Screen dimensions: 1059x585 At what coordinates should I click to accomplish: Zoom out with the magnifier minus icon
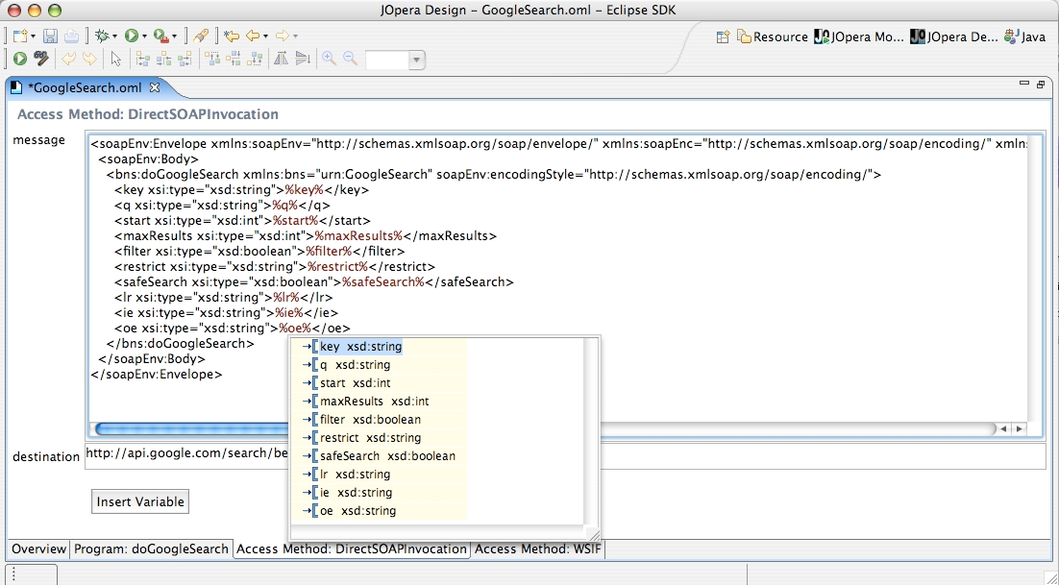(350, 60)
